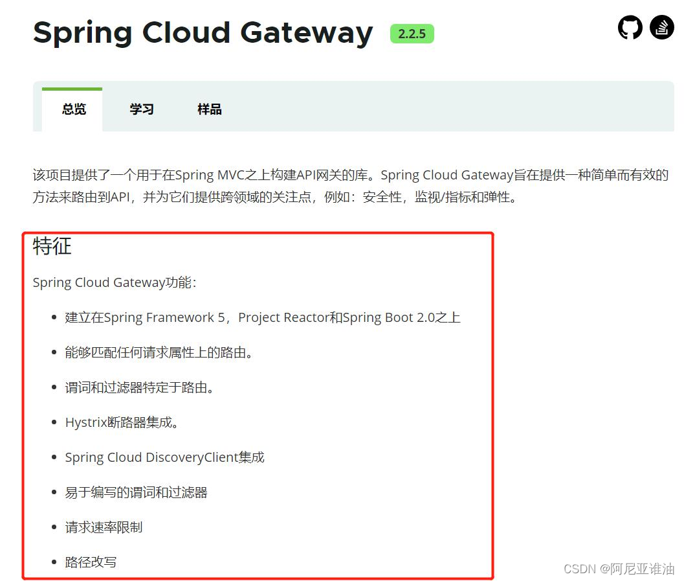Image resolution: width=684 pixels, height=581 pixels.
Task: Select the bullet '谓词和过滤器特定于路由。'
Action: [x=140, y=387]
